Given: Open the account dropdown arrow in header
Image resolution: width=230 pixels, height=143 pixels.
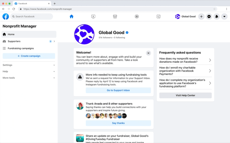Looking at the screenshot, I should [x=224, y=16].
